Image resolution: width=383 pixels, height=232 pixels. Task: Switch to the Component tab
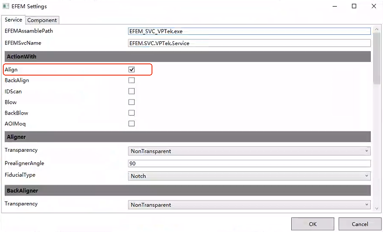click(42, 20)
